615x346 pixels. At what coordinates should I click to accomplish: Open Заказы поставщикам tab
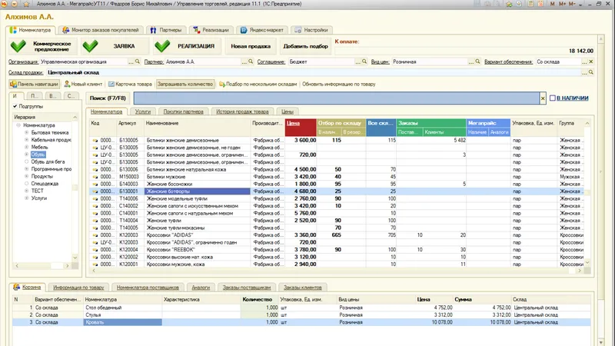247,288
